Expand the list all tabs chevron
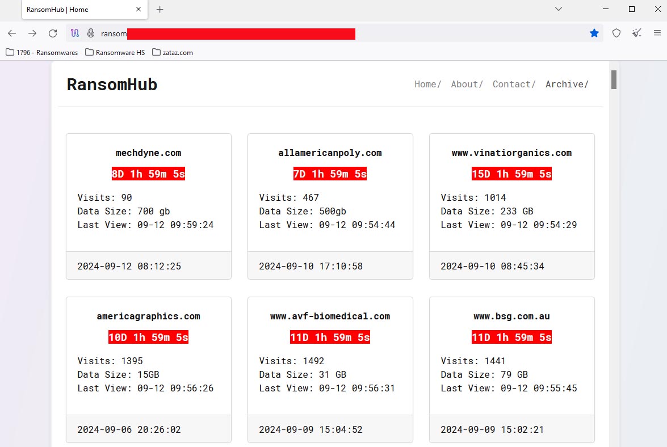Screen dimensions: 667x447 pos(559,9)
